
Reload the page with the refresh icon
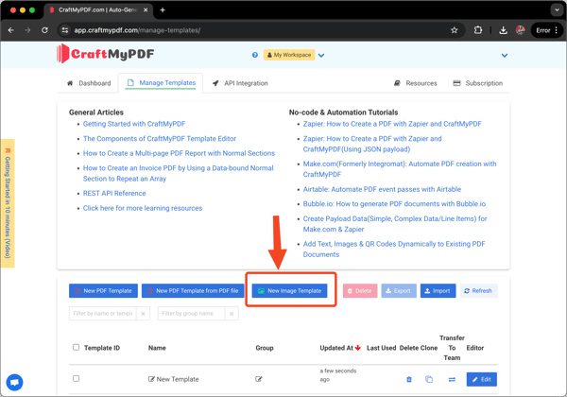44,30
